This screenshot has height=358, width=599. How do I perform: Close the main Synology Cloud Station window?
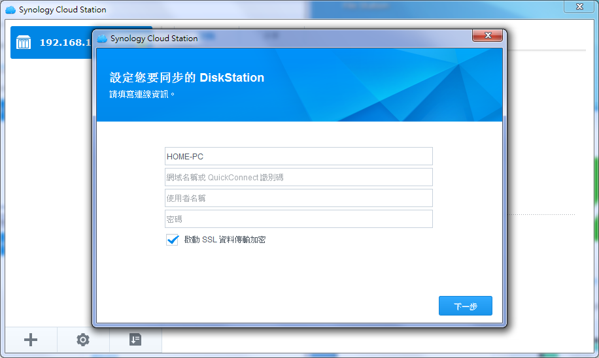click(x=579, y=7)
